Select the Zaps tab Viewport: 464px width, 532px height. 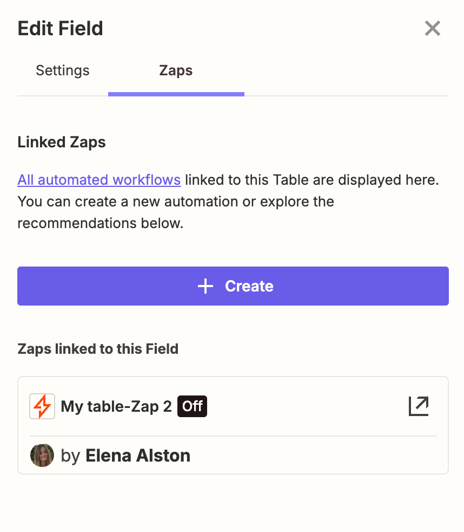[x=176, y=70]
